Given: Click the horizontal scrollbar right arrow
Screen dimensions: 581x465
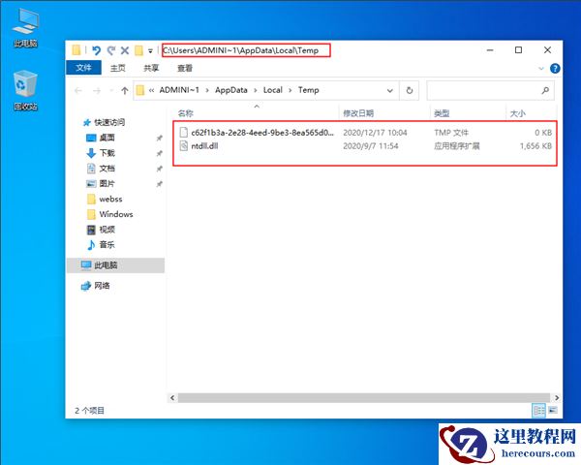Looking at the screenshot, I should coord(557,397).
